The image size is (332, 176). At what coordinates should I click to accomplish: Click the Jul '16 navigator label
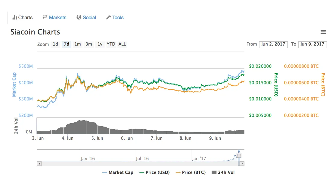click(142, 159)
